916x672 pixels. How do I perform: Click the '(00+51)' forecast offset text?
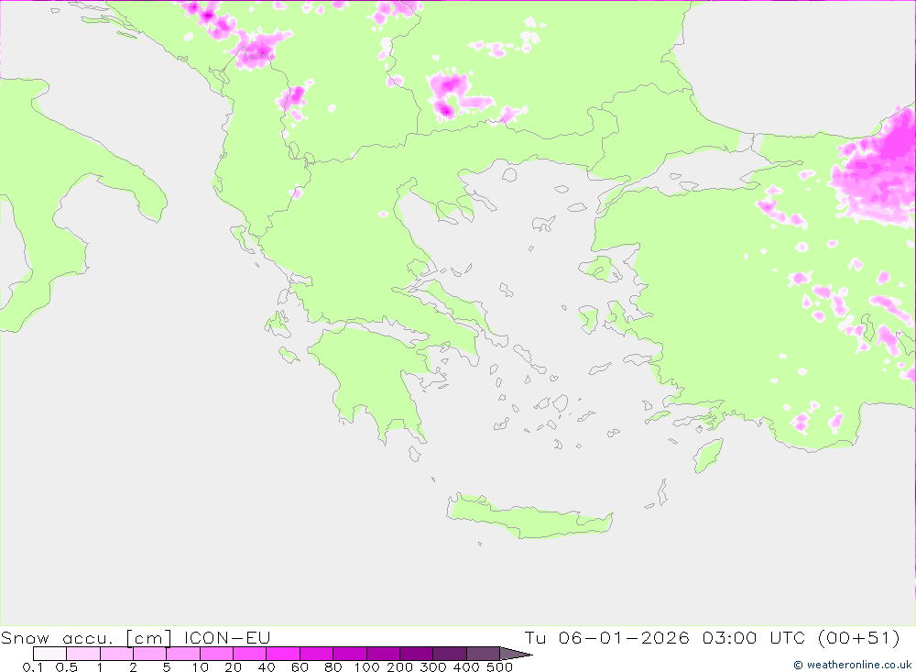click(859, 637)
